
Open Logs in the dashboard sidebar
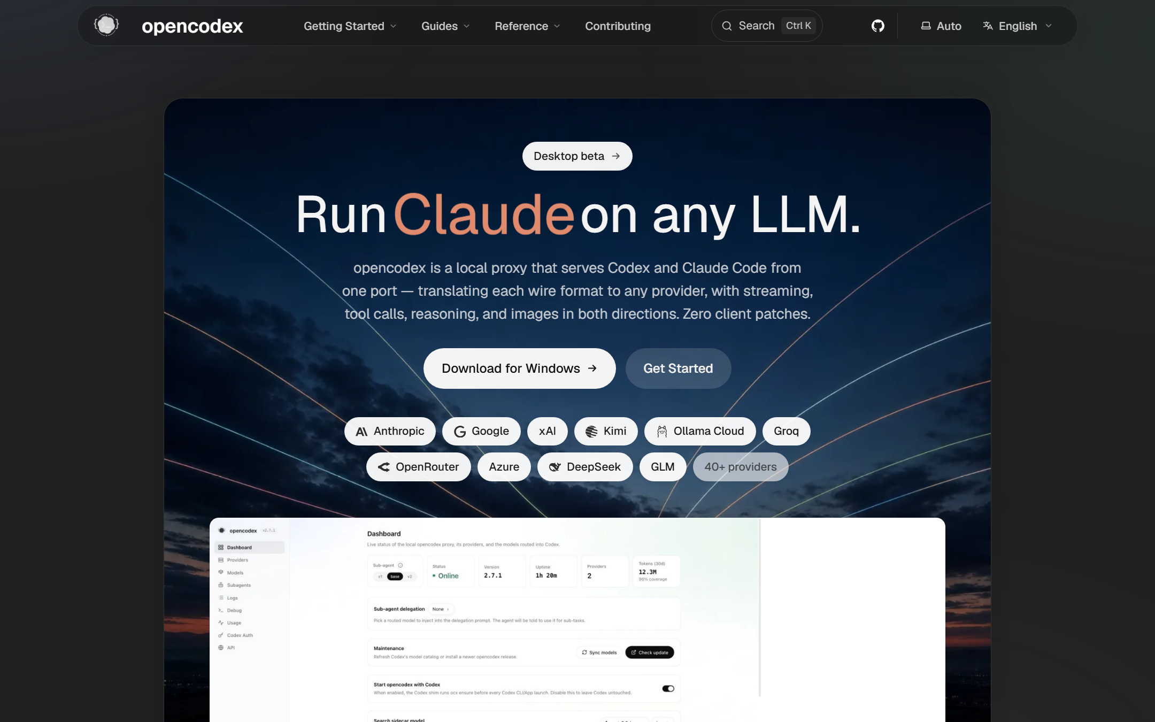232,598
